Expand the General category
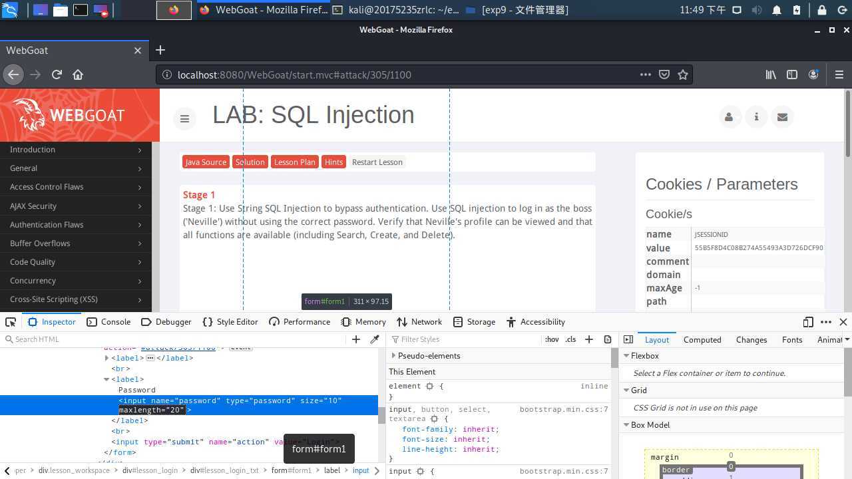Viewport: 852px width, 479px height. (76, 168)
